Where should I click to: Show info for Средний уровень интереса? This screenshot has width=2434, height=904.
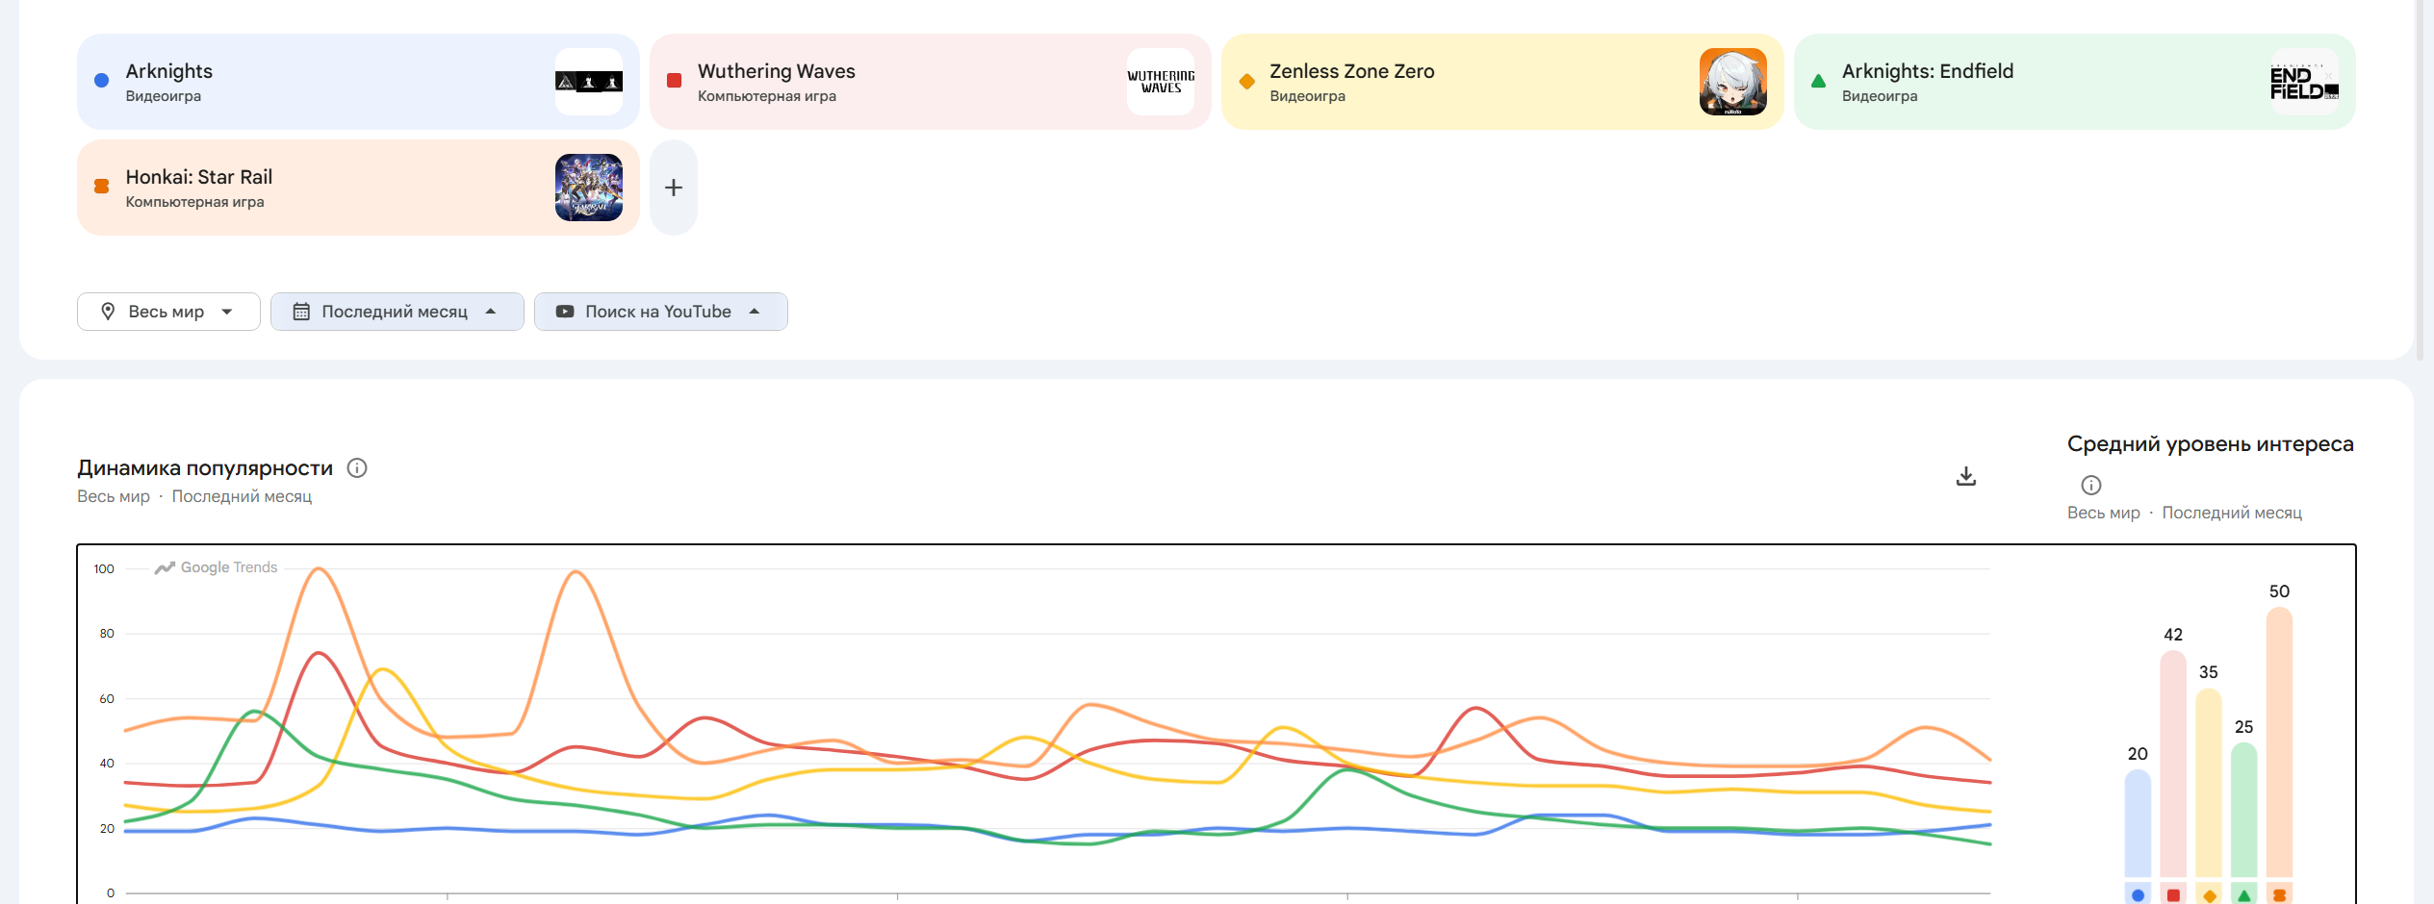2091,486
